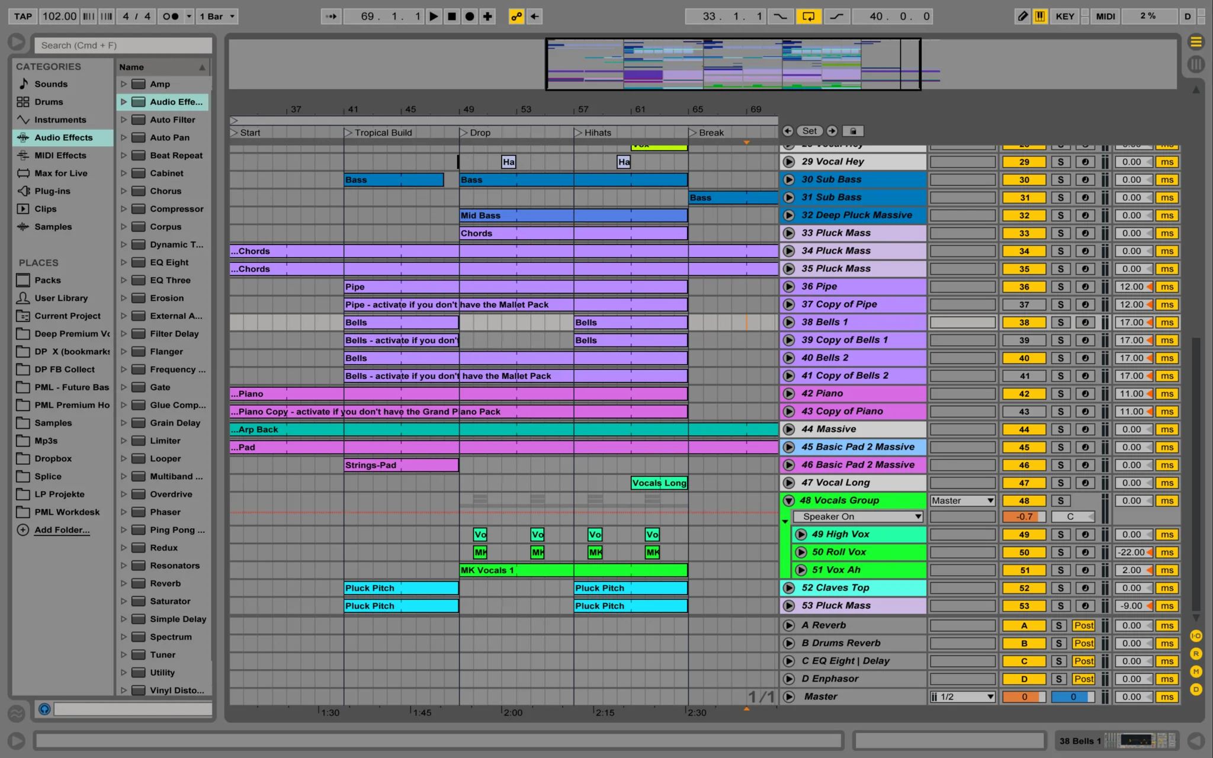Activate track 37 Copy of Pipe
1213x758 pixels.
(1024, 304)
